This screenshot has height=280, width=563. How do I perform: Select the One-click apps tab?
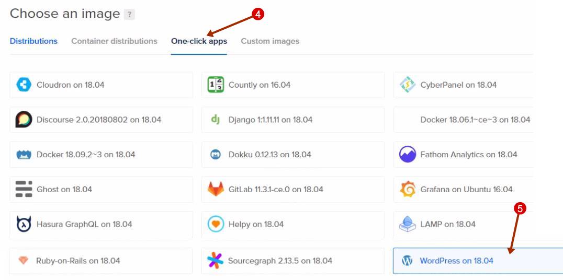tap(199, 41)
